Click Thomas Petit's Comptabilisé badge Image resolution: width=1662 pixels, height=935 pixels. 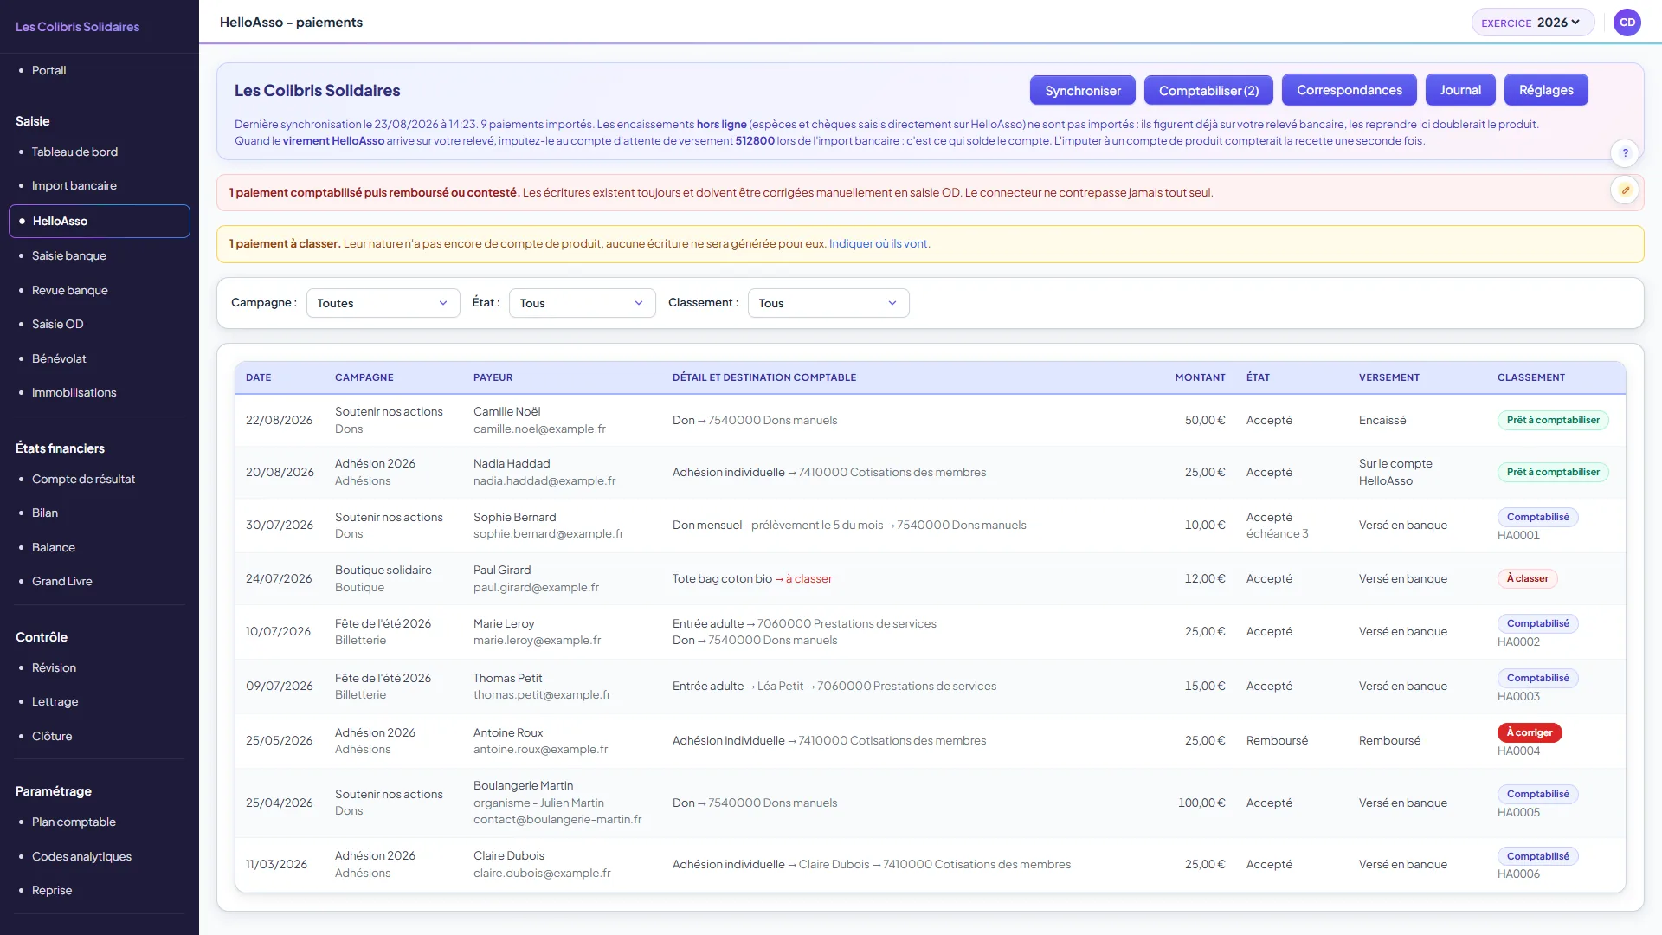[1537, 678]
